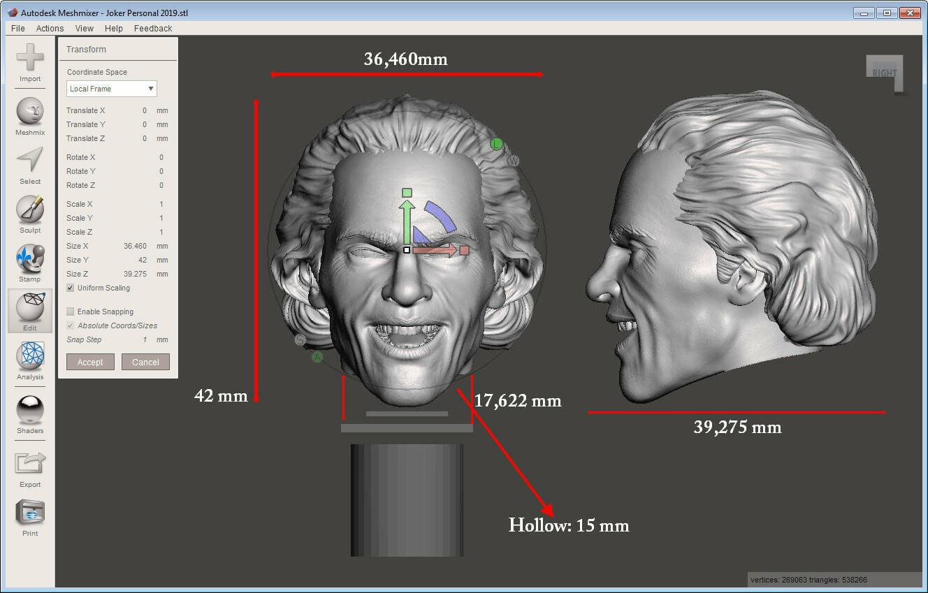Image resolution: width=928 pixels, height=593 pixels.
Task: Open the Stamp tool
Action: 30,263
